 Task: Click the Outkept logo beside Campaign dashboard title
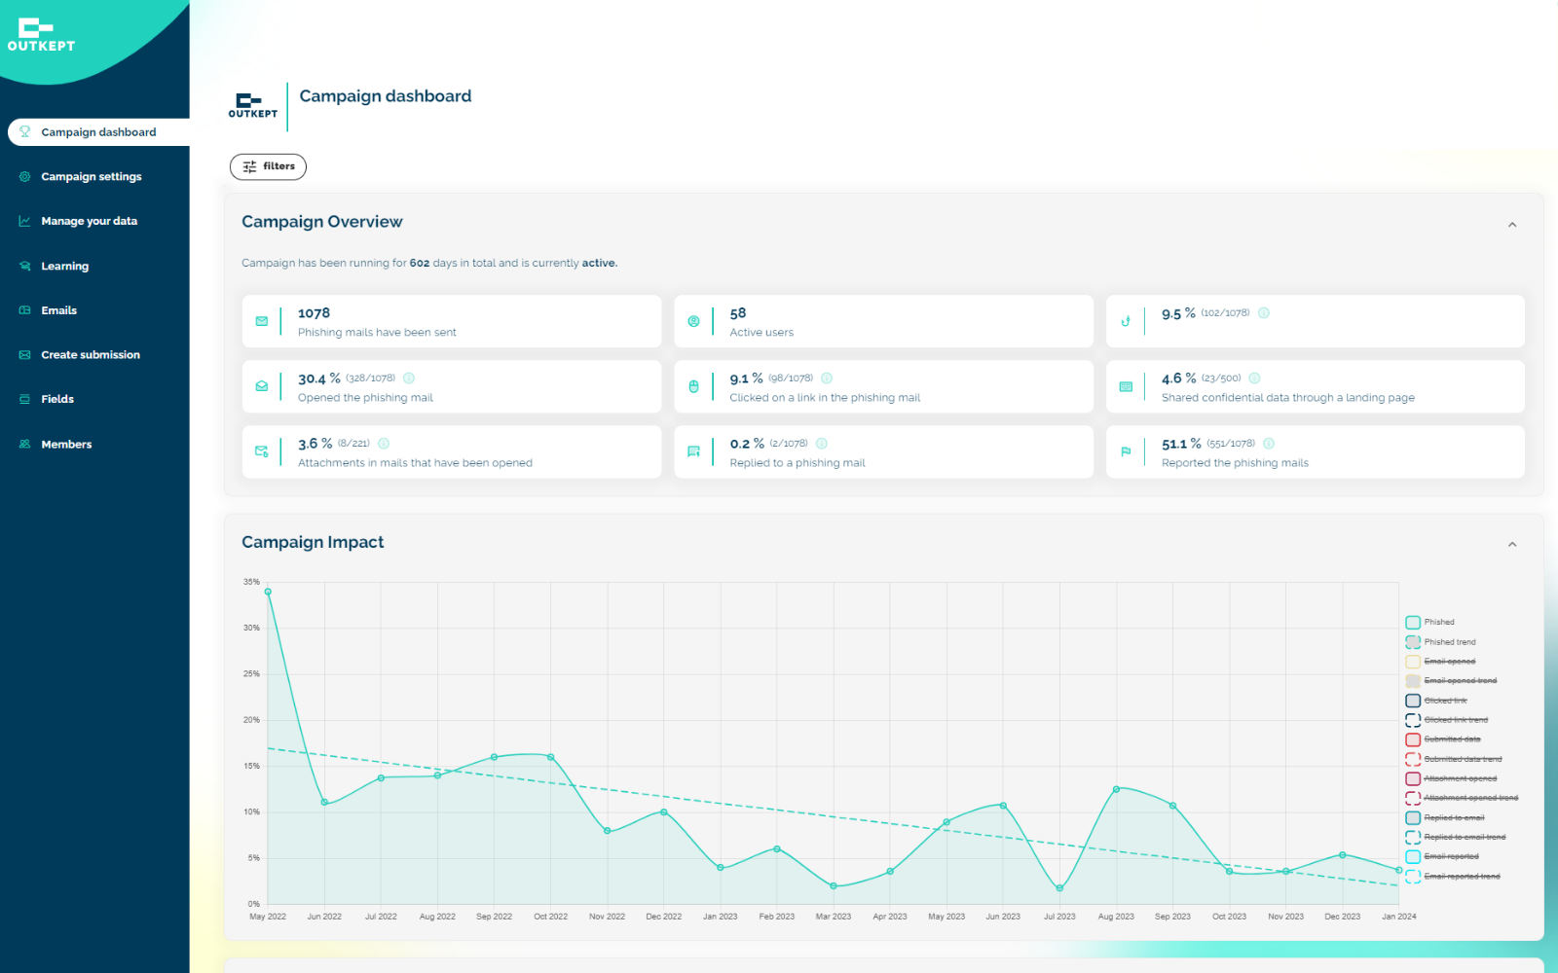point(253,106)
